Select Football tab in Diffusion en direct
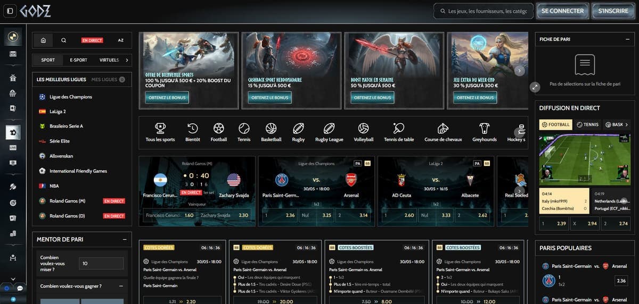Image resolution: width=639 pixels, height=304 pixels. (x=555, y=125)
